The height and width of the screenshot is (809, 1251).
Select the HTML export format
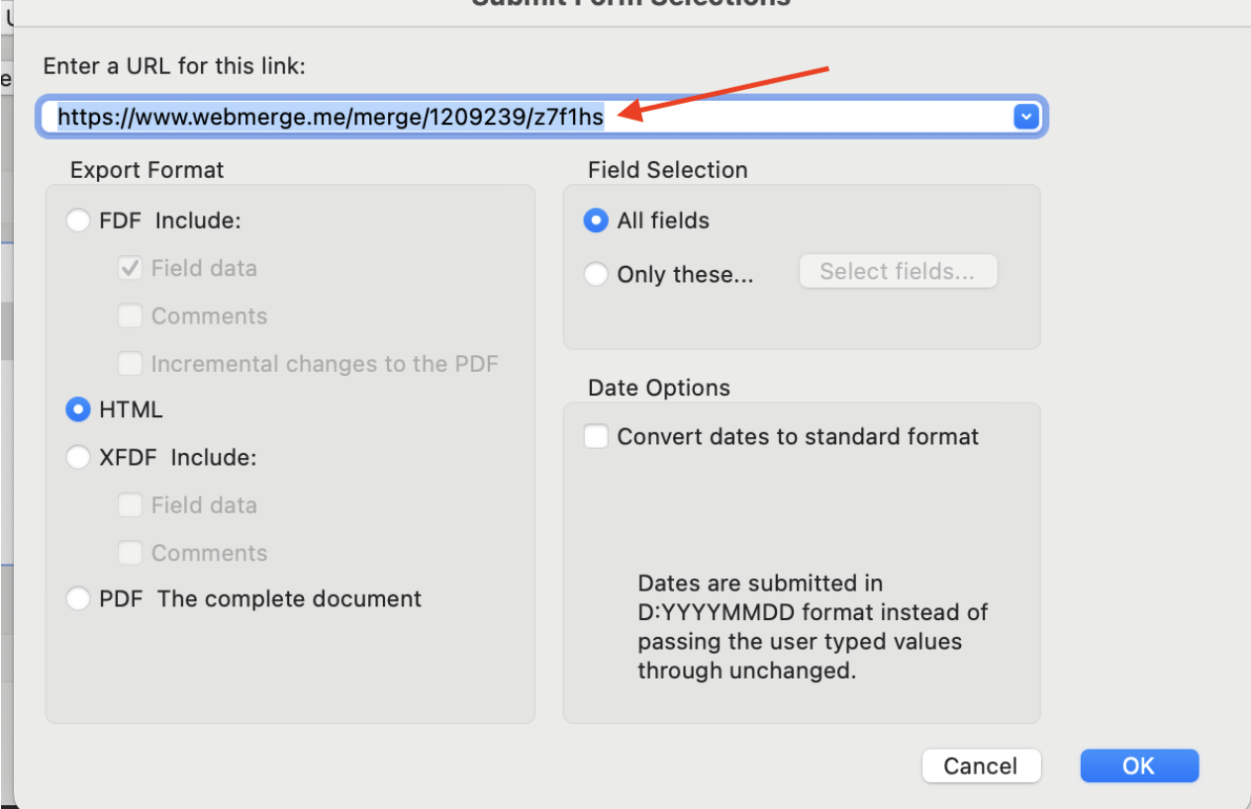[78, 409]
